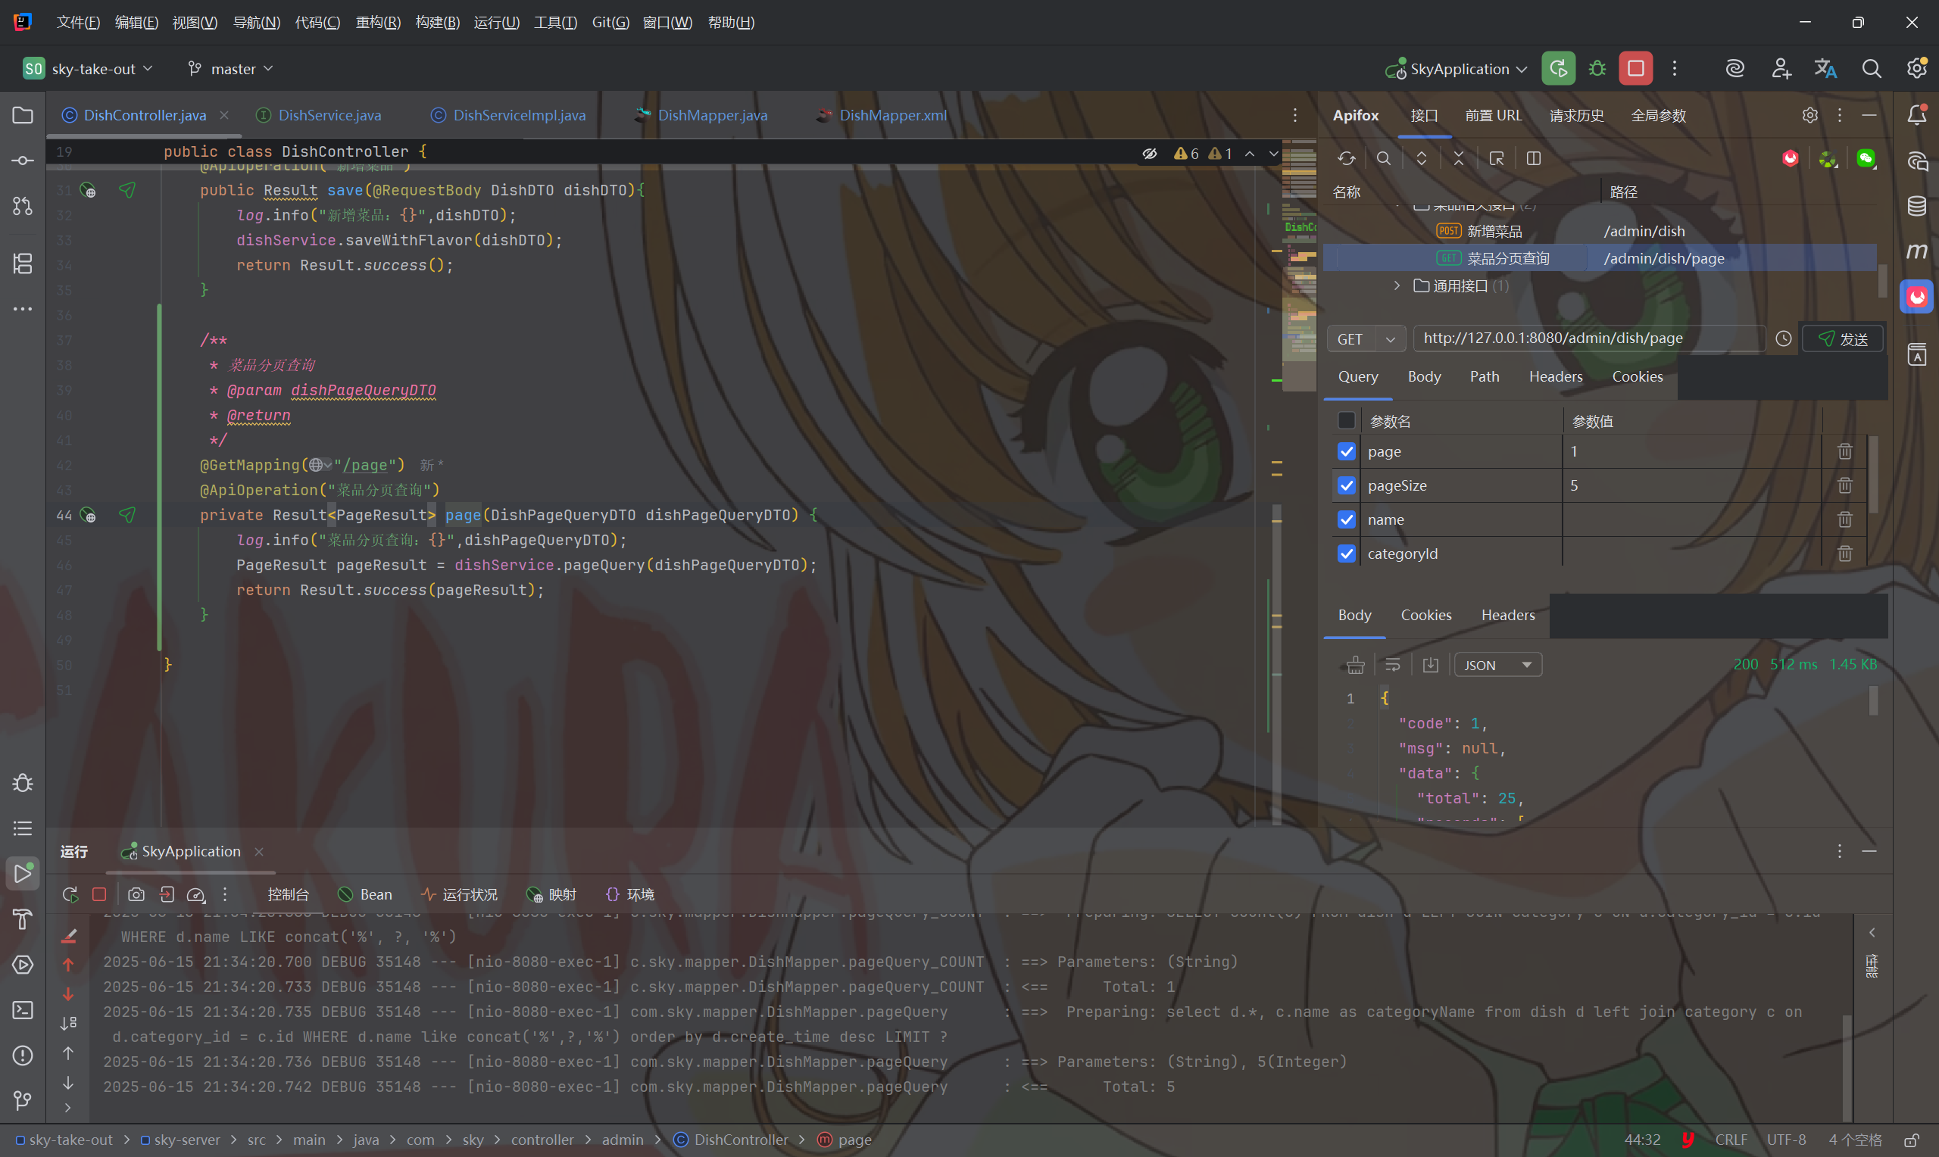Click the Apifox refresh icon
The image size is (1939, 1157).
[1347, 158]
